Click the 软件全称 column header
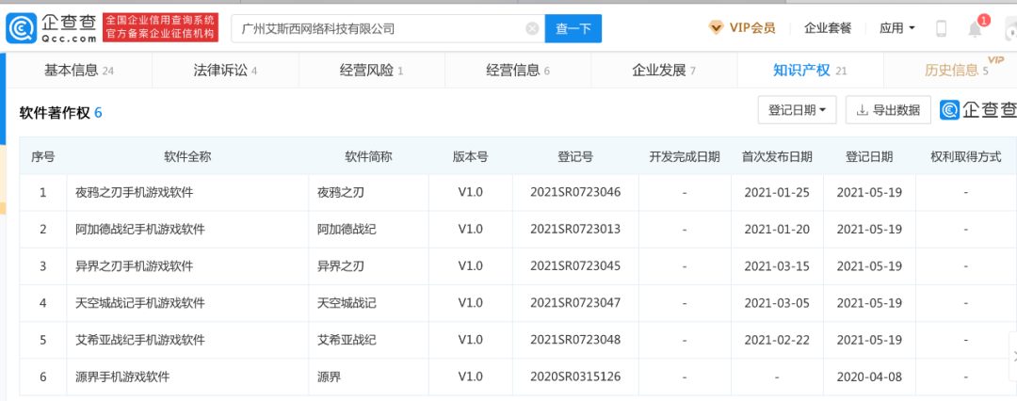Viewport: 1017px width, 401px height. point(187,156)
